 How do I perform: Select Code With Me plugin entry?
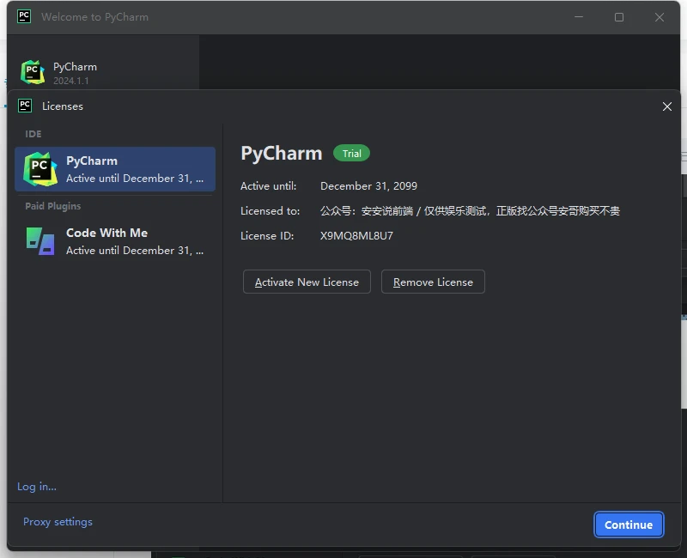pyautogui.click(x=115, y=241)
